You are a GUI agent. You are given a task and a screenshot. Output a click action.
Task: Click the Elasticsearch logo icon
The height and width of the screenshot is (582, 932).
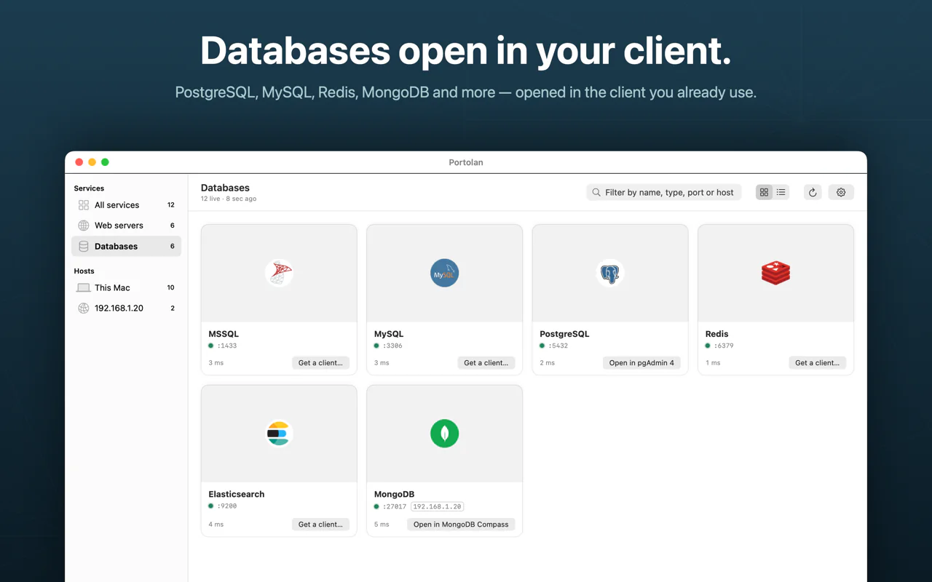point(279,434)
